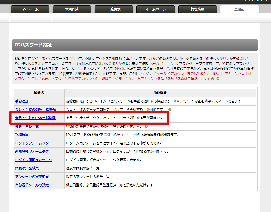Select the 全機能 tab

click(x=239, y=9)
